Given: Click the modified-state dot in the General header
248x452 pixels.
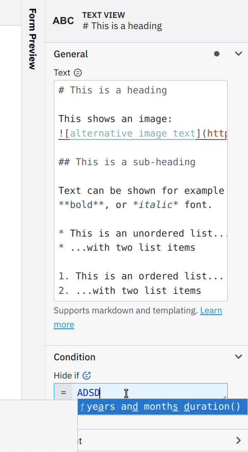Looking at the screenshot, I should pyautogui.click(x=217, y=54).
